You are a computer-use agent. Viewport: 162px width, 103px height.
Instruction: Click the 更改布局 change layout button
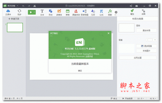tap(146, 31)
